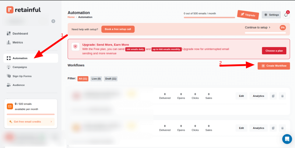The height and width of the screenshot is (148, 295).
Task: Click up to 500 emails monthly badge
Action: (167, 49)
